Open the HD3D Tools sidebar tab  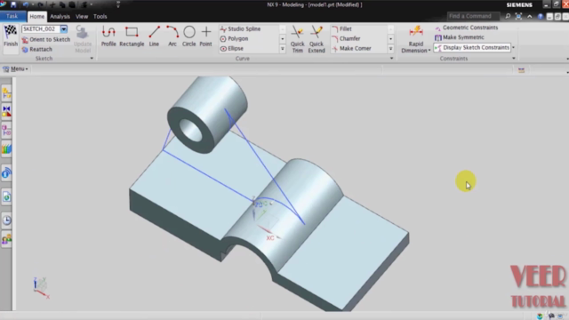coord(6,173)
